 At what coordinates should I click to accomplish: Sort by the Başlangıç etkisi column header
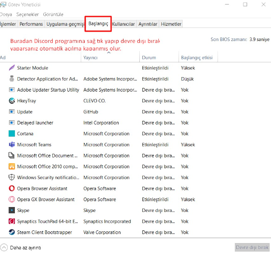pyautogui.click(x=198, y=58)
